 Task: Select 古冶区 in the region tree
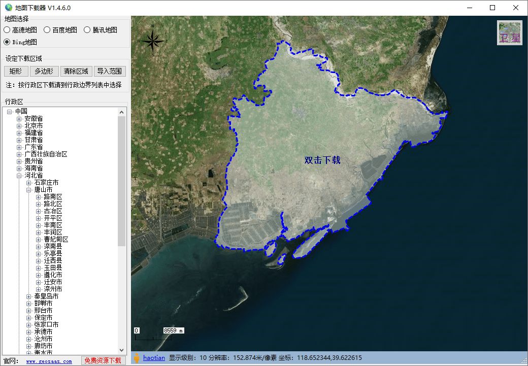(x=53, y=211)
